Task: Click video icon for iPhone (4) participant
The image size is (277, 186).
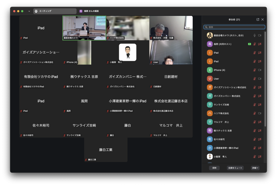Action: click(260, 70)
